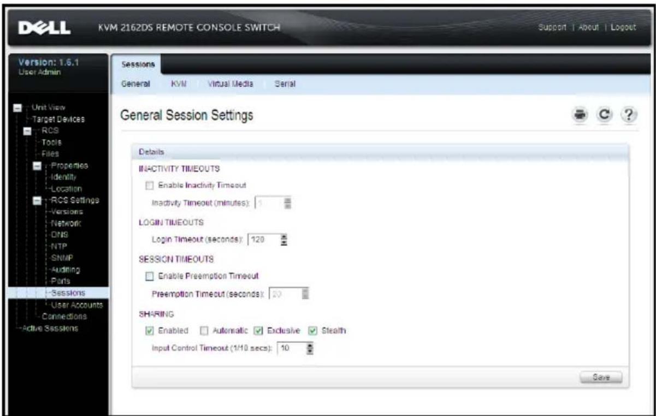Open the Serial sub-tab

tap(285, 84)
